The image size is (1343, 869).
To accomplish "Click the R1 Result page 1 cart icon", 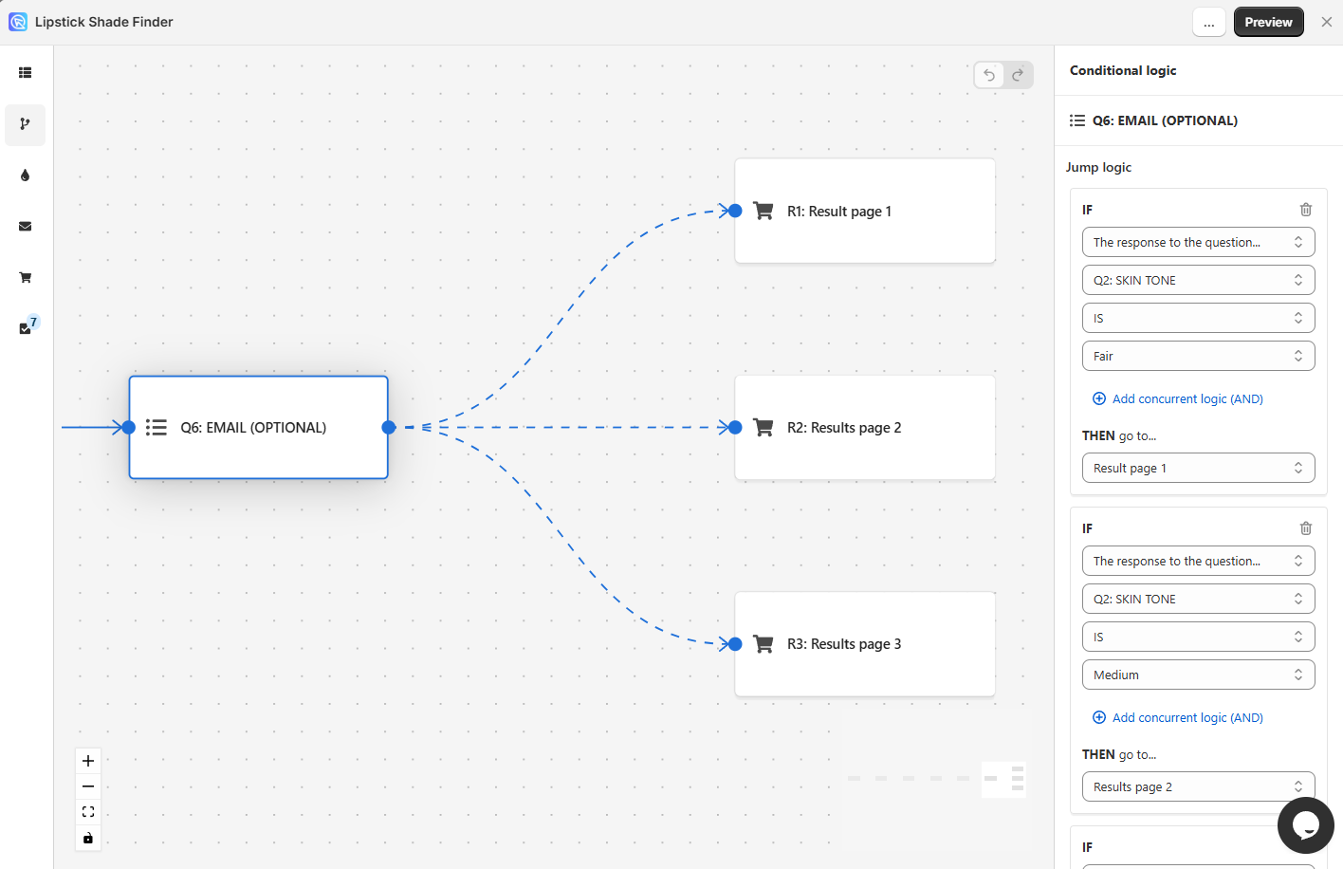I will click(763, 211).
